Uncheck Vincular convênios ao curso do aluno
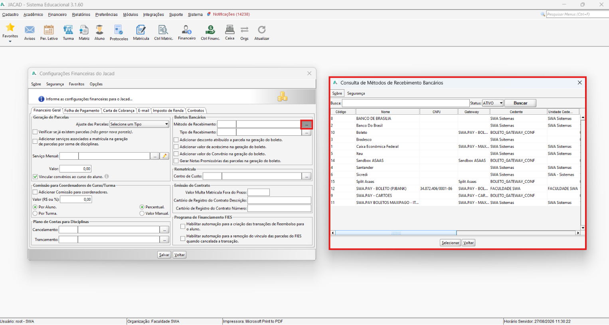The height and width of the screenshot is (325, 609). click(35, 176)
